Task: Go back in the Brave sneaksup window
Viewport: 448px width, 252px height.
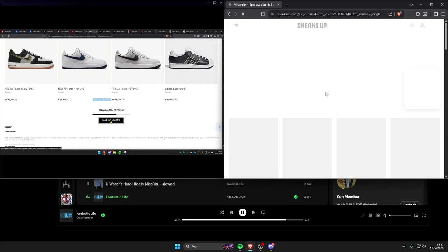Action: (229, 14)
